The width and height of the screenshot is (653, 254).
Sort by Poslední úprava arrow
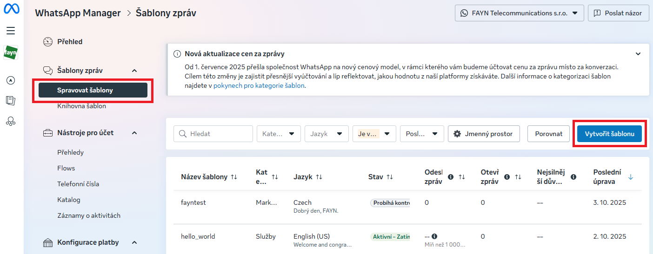tap(631, 177)
